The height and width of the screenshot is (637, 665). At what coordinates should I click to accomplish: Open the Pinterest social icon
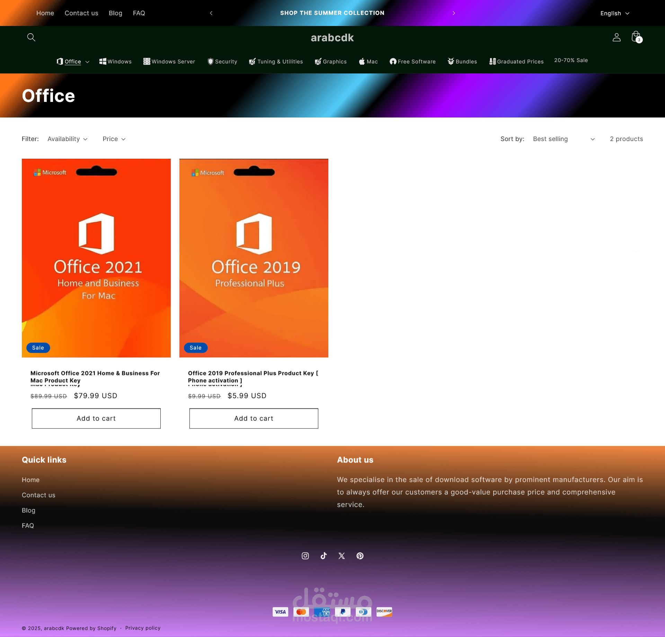(x=360, y=556)
